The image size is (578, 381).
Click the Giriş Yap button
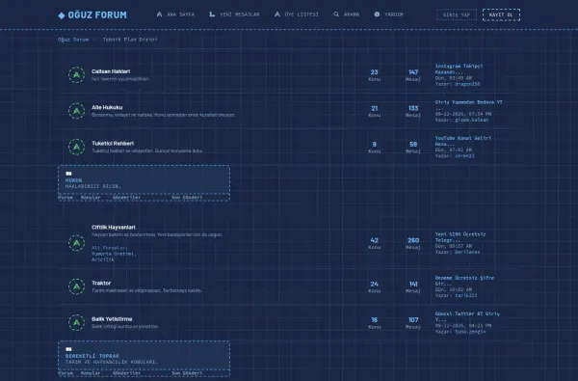click(x=457, y=14)
